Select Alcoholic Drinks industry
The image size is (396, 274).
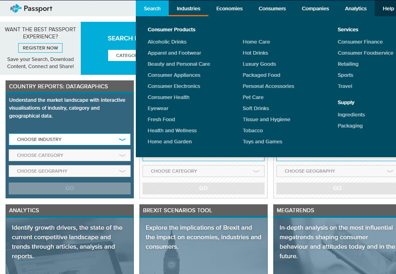(167, 42)
